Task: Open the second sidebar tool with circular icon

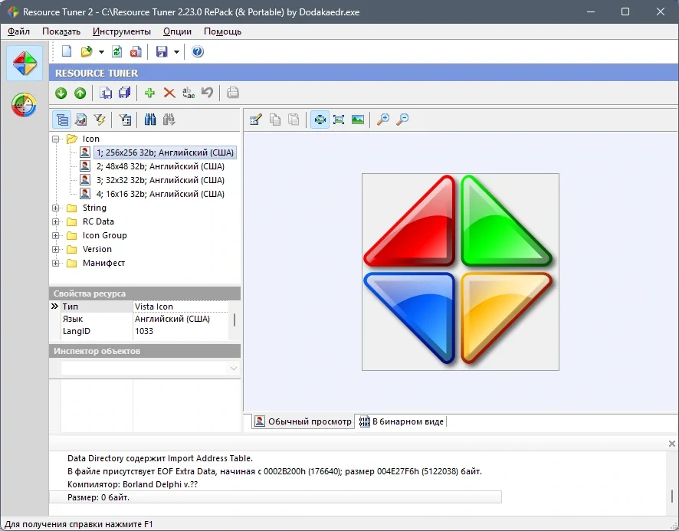Action: click(x=25, y=105)
